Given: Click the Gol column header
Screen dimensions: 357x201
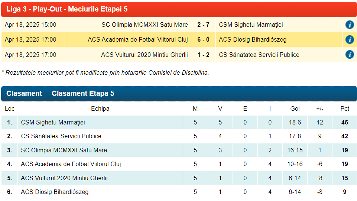Looking at the screenshot, I should (295, 109).
